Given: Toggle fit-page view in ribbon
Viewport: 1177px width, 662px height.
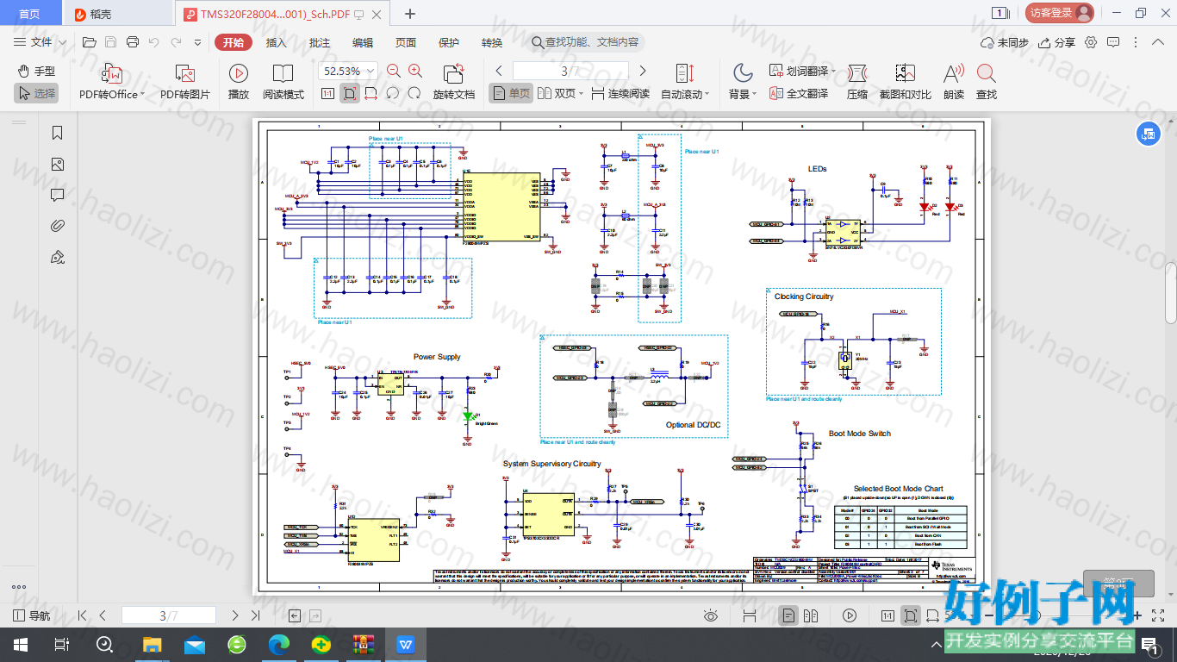Looking at the screenshot, I should click(350, 93).
